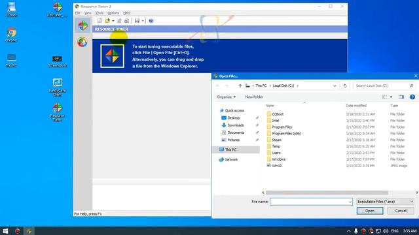Select the Win10 JPEG image file
The width and height of the screenshot is (419, 235).
pyautogui.click(x=274, y=166)
